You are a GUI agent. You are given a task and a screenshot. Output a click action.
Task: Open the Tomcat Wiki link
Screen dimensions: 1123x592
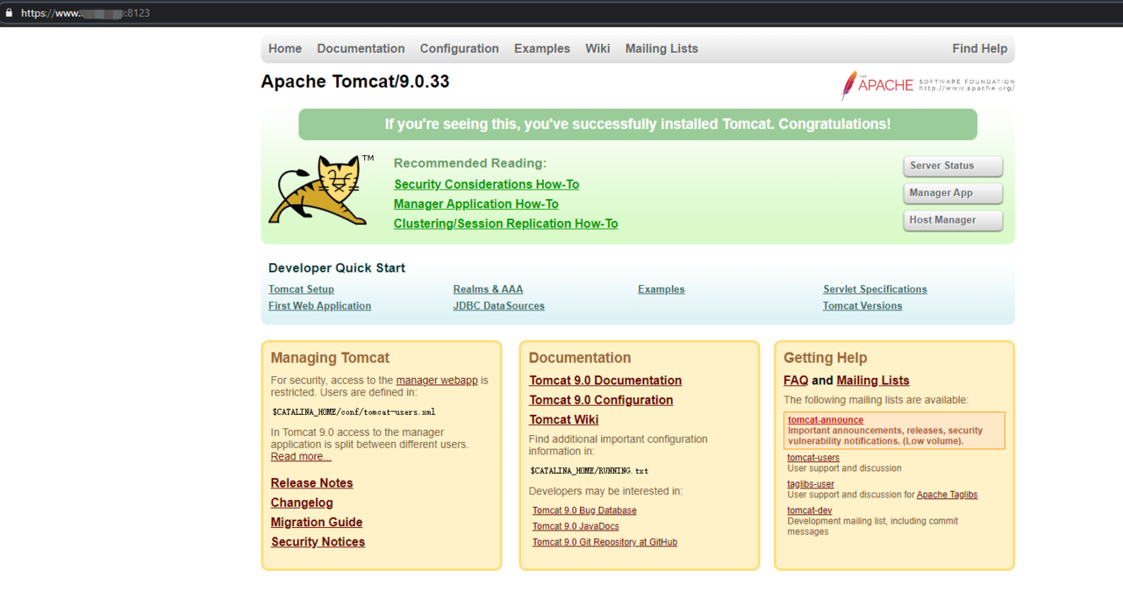pos(563,420)
